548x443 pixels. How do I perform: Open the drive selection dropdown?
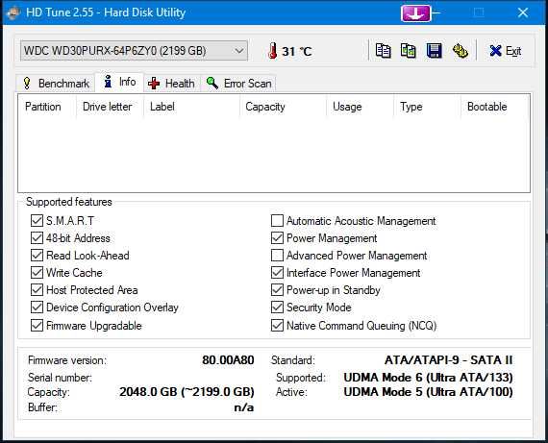[x=134, y=51]
